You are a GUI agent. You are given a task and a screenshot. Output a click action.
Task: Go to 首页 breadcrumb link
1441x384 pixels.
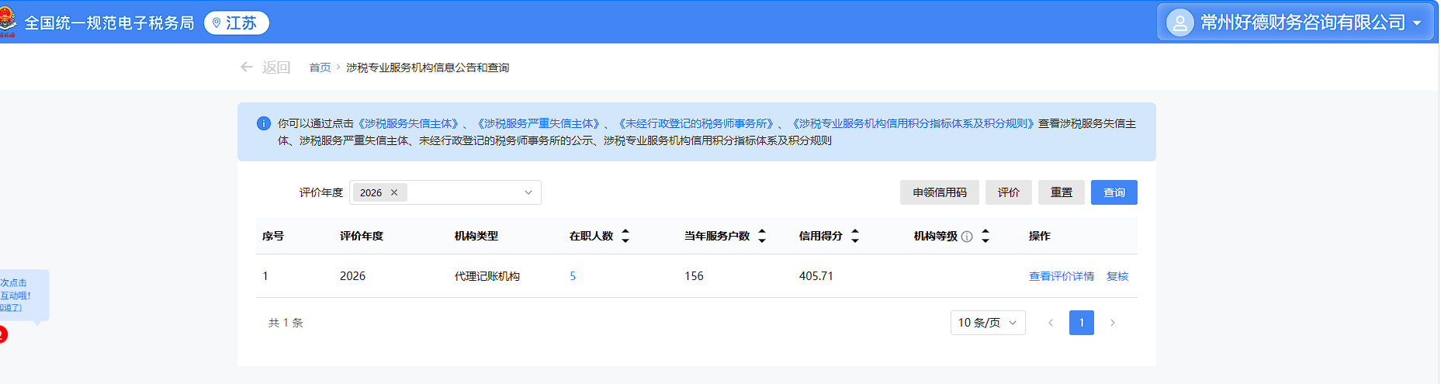coord(320,67)
